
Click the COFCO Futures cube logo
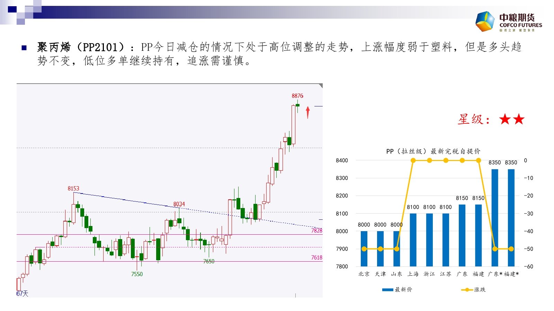[x=485, y=21]
